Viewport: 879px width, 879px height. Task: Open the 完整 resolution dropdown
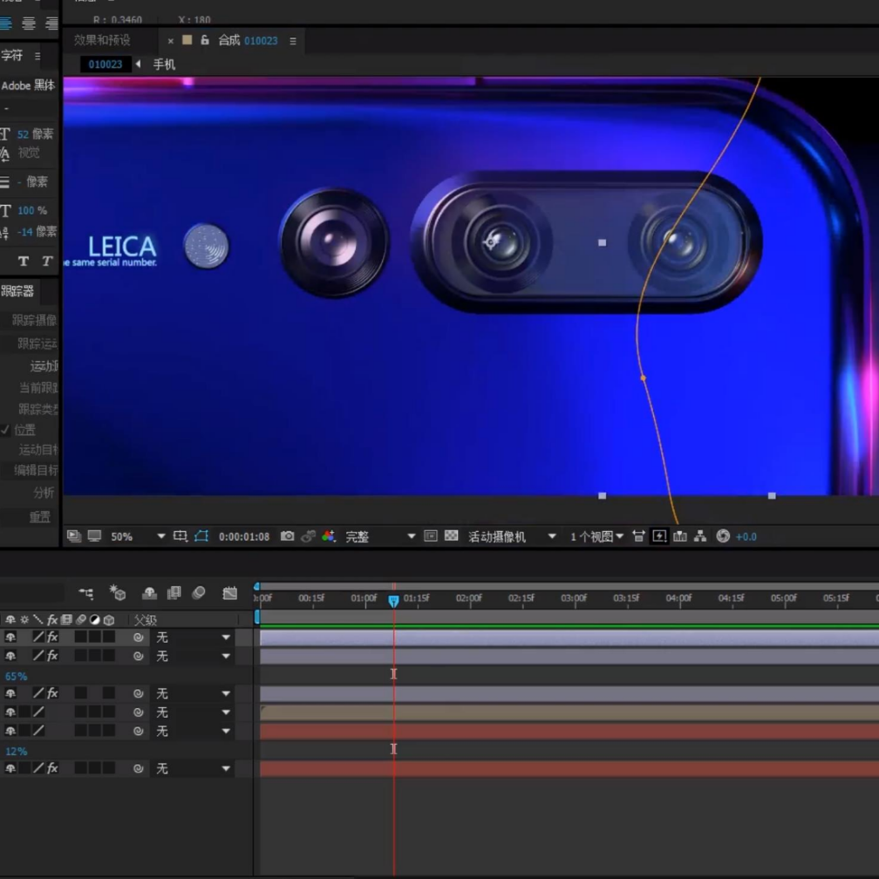coord(380,536)
